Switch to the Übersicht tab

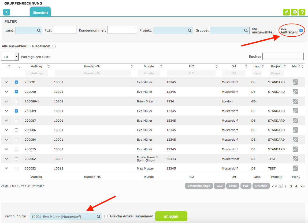[40, 13]
